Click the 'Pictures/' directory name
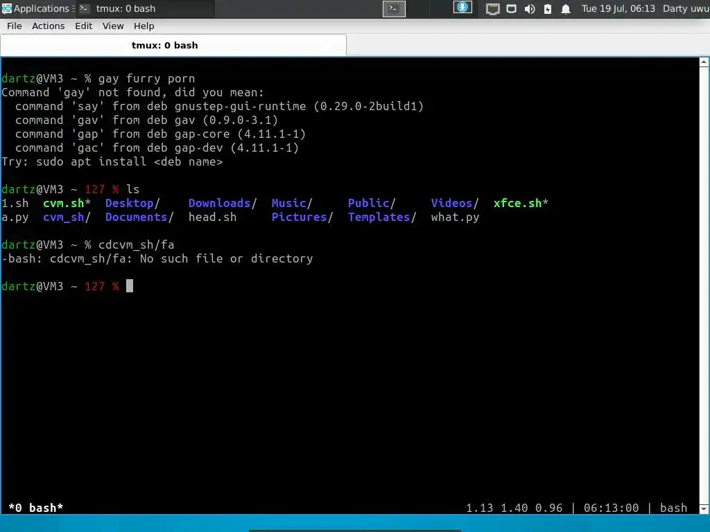 click(302, 217)
